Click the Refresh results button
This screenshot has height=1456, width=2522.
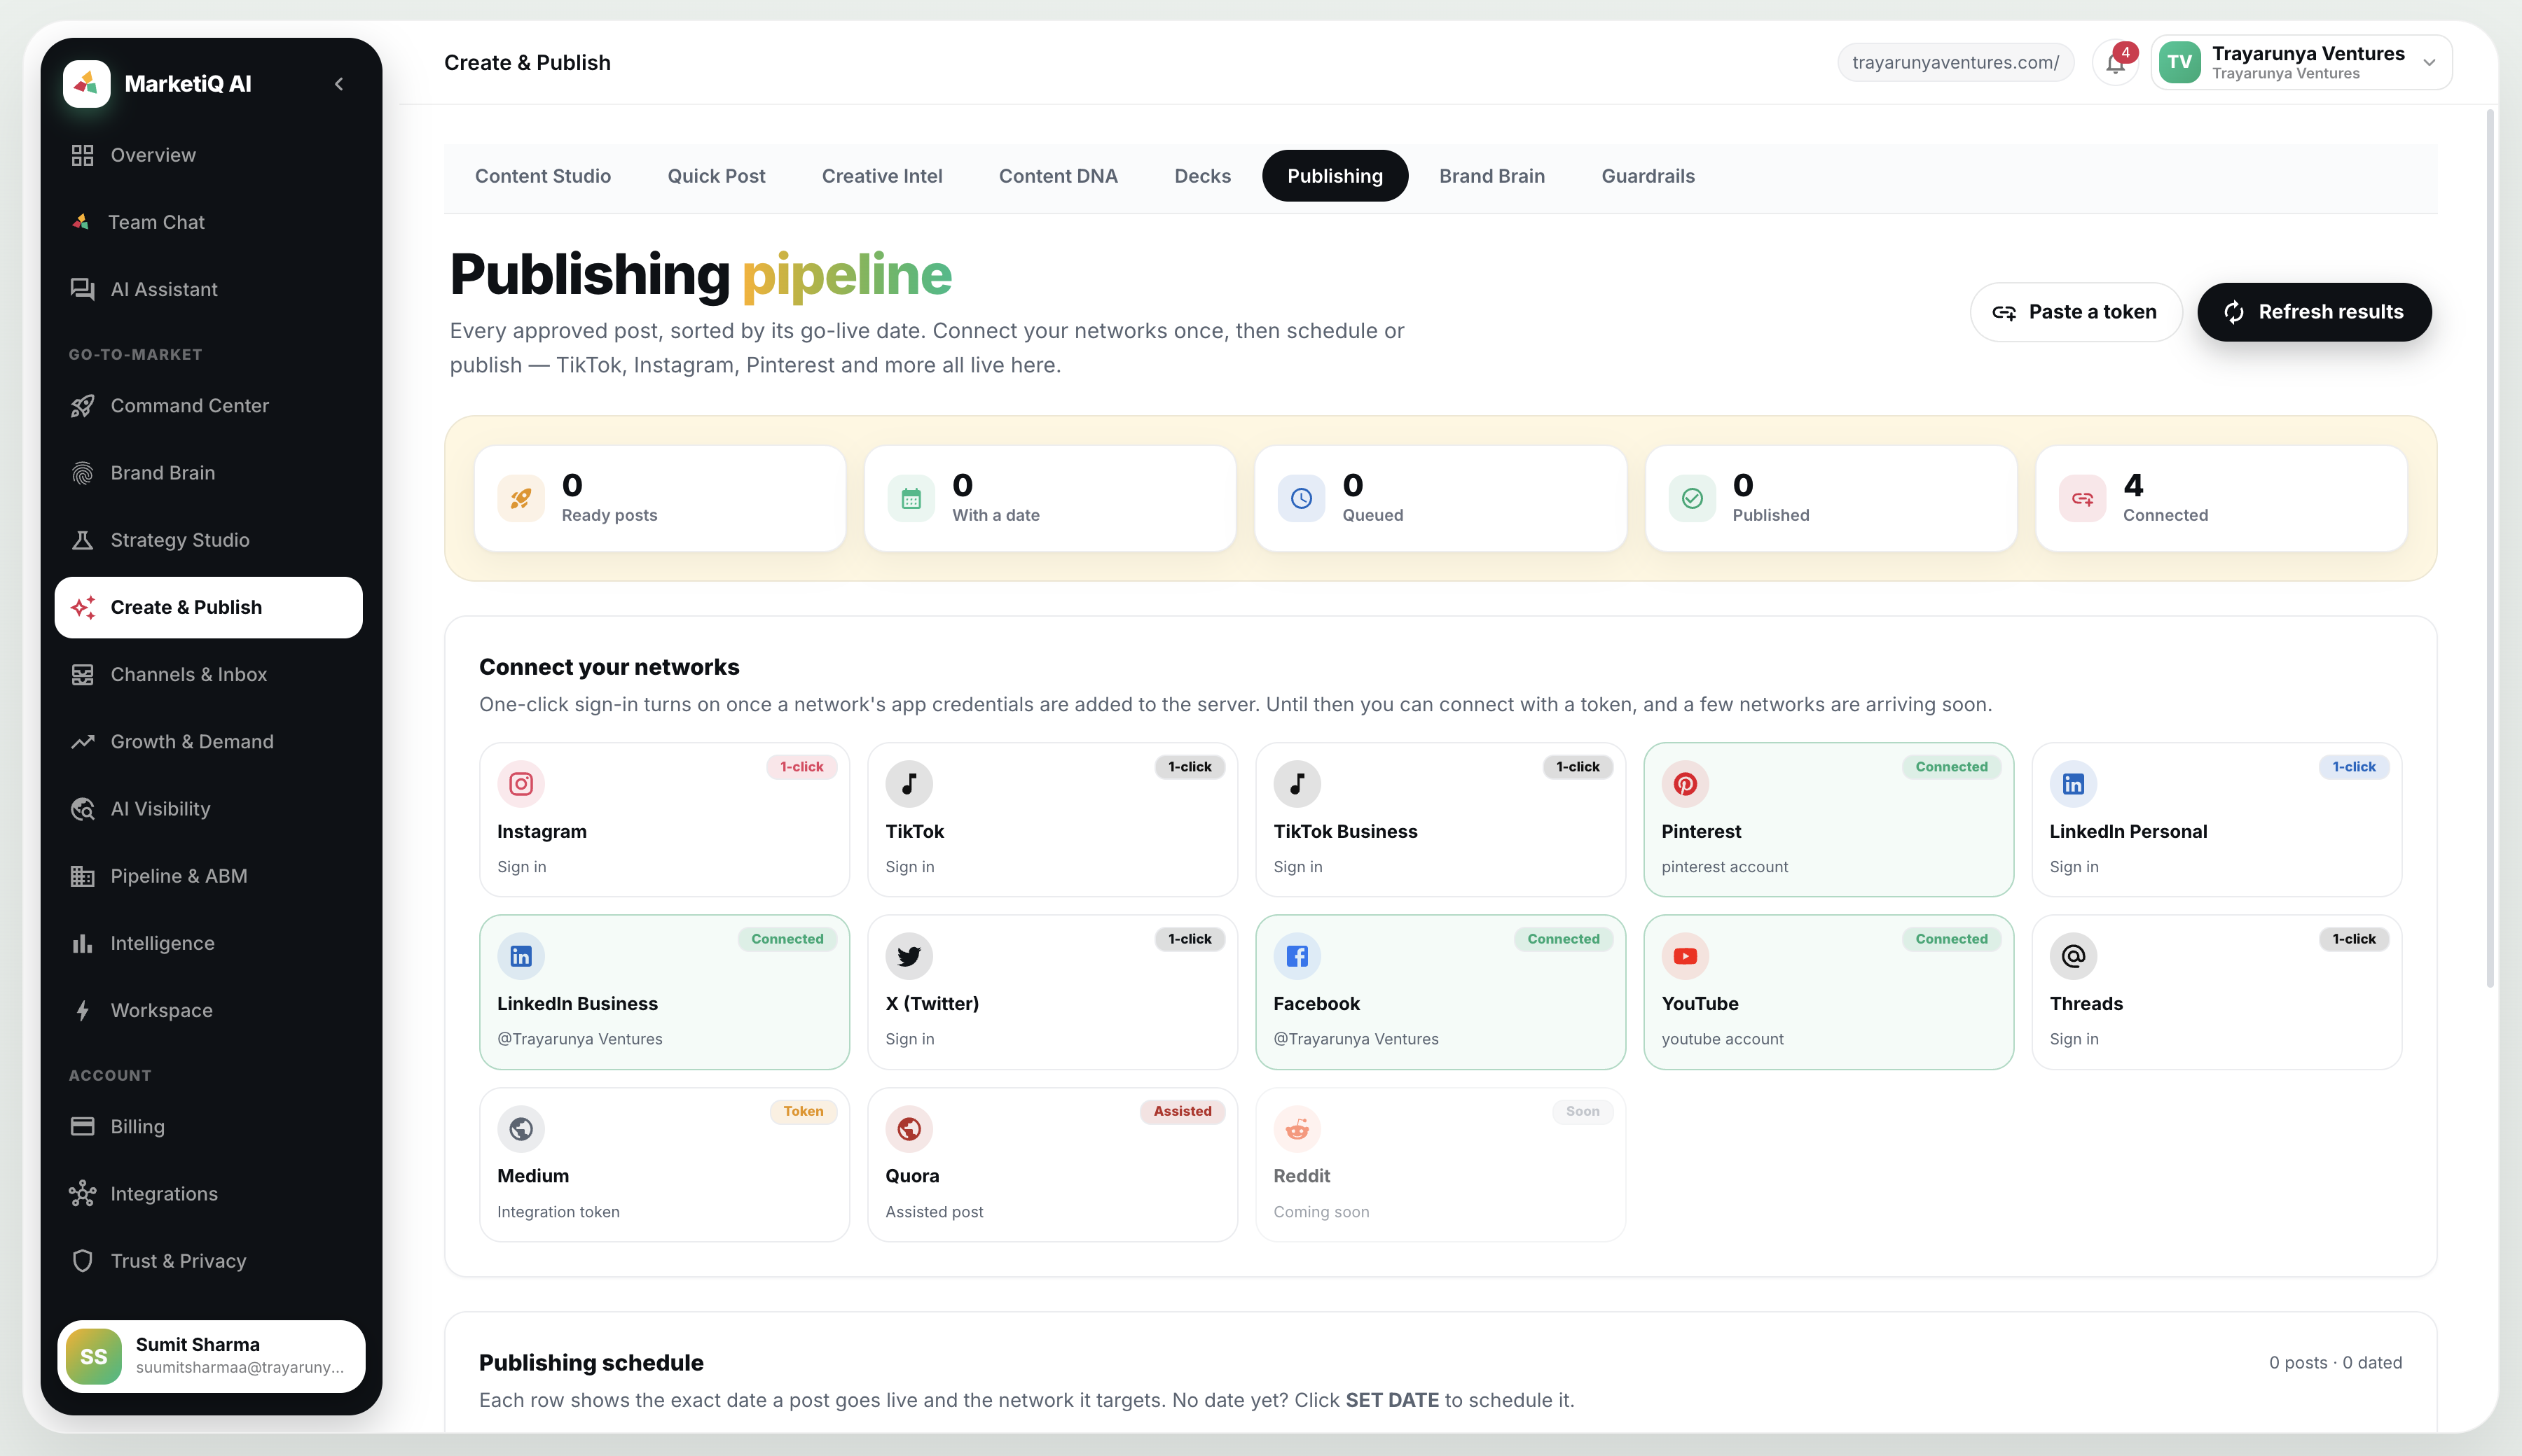2314,312
